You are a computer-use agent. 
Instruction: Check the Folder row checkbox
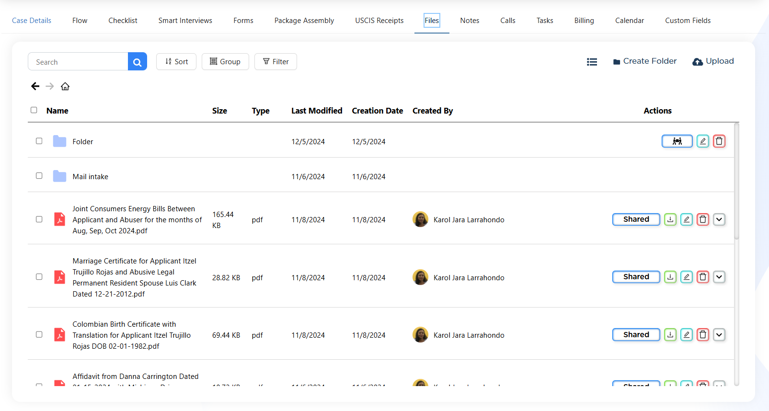tap(39, 141)
